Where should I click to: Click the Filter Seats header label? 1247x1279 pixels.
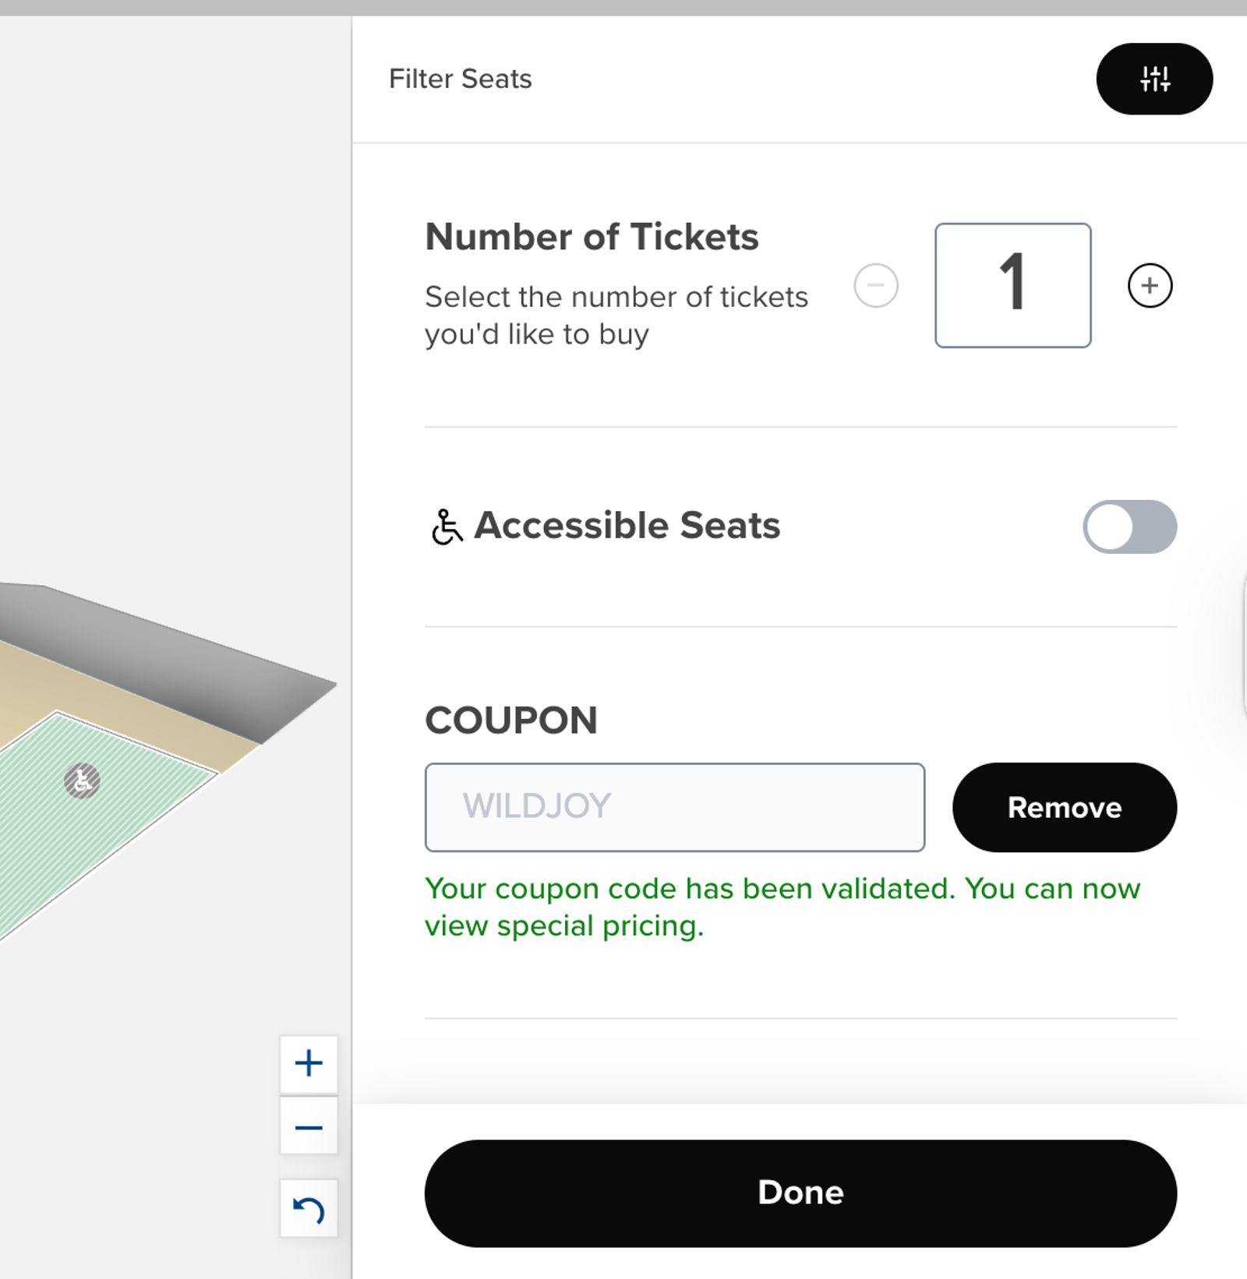pyautogui.click(x=460, y=79)
